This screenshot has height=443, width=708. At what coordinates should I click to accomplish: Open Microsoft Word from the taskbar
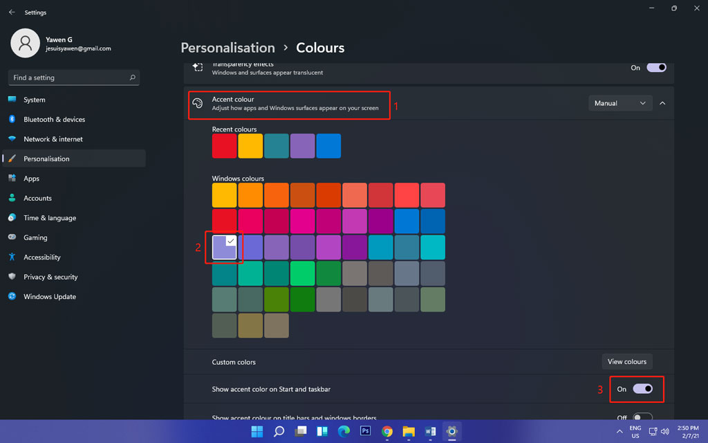click(430, 431)
